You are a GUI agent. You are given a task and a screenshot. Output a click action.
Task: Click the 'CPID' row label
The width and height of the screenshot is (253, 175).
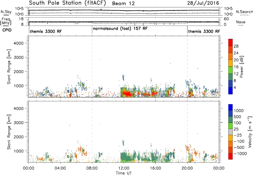point(7,30)
